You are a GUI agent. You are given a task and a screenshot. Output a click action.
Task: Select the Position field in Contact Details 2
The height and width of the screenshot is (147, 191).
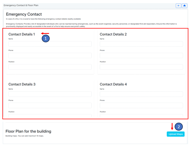pos(141,67)
